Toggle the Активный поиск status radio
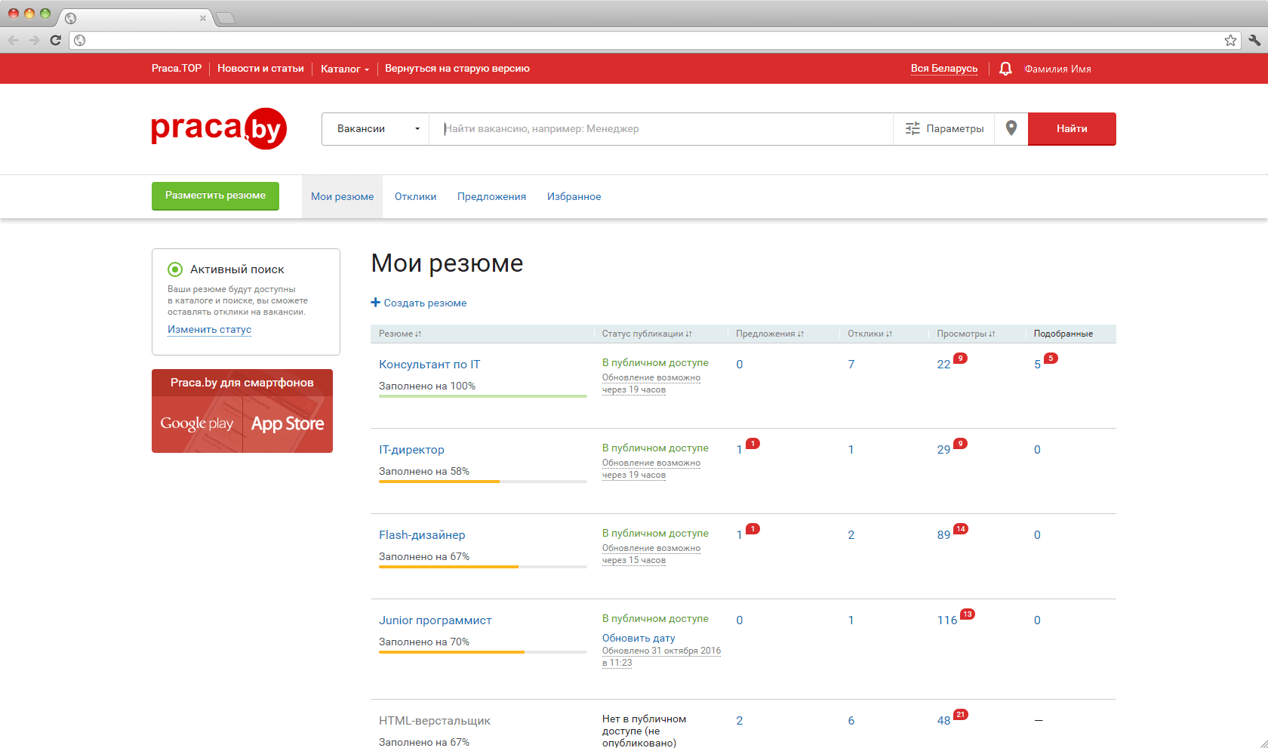1268x748 pixels. point(175,269)
